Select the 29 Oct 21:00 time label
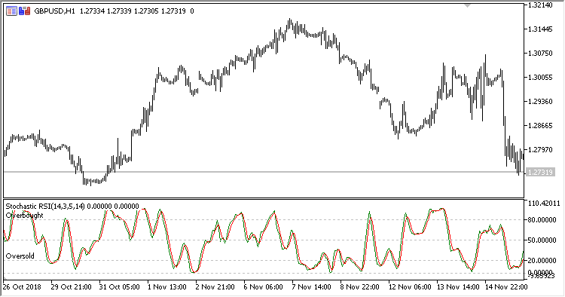The width and height of the screenshot is (565, 297). 71,287
